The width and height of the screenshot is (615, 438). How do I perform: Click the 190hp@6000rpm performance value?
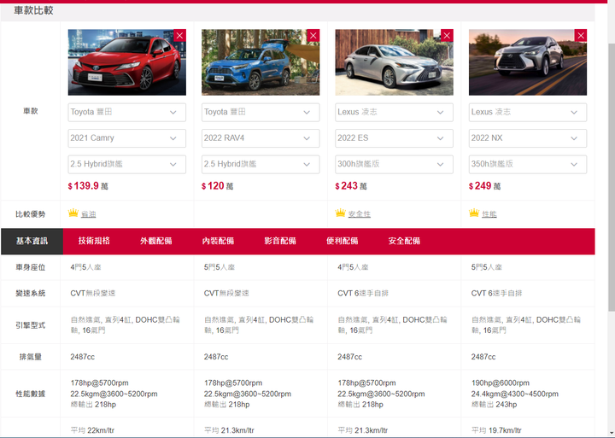[x=500, y=383]
